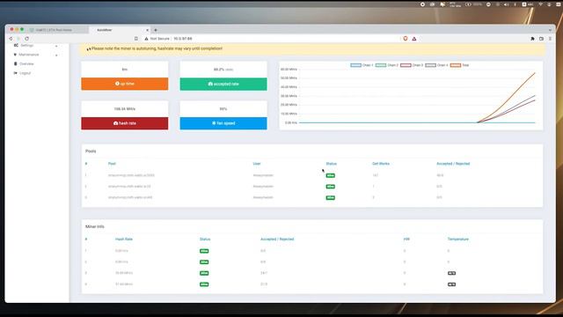Screen dimensions: 563x317
Task: Open Bluetooth menu in macOS menu bar
Action: point(515,4)
